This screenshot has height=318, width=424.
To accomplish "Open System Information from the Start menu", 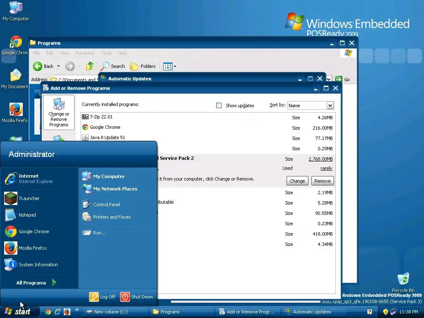I will tap(39, 265).
